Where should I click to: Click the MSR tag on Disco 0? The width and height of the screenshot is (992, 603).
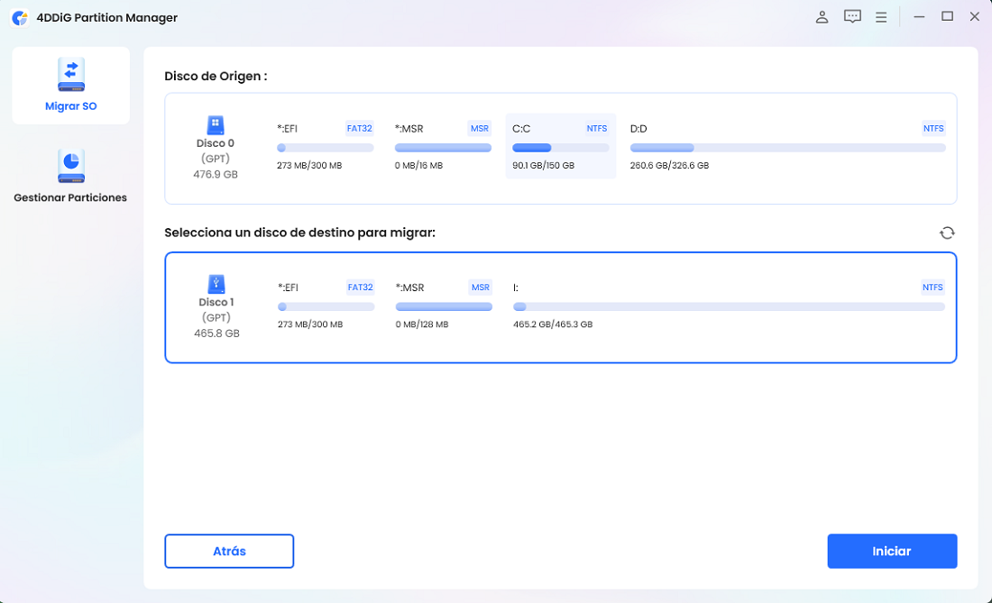click(x=480, y=128)
